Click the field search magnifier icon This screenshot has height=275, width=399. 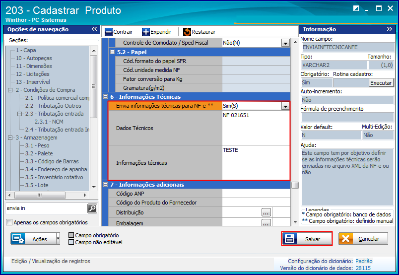click(x=92, y=208)
